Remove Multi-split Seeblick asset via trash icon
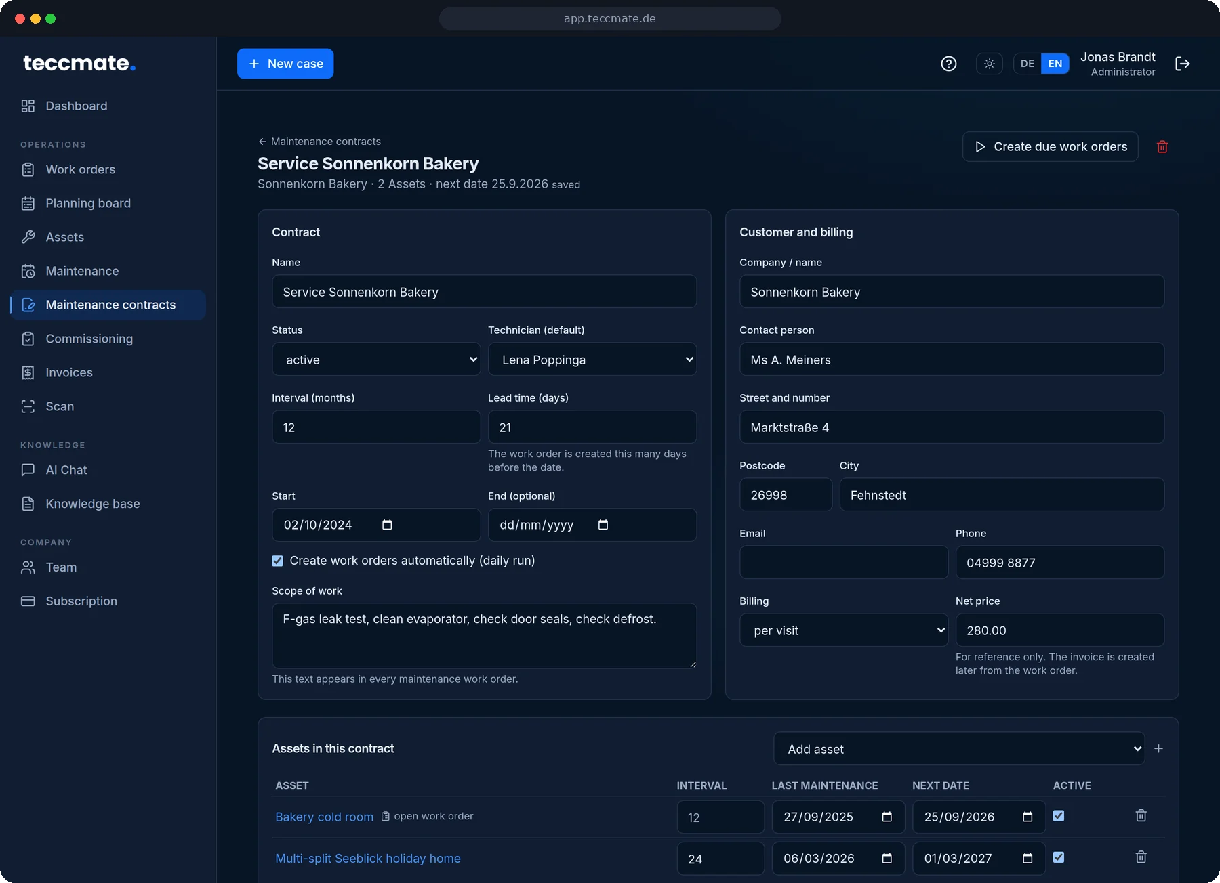 tap(1141, 857)
